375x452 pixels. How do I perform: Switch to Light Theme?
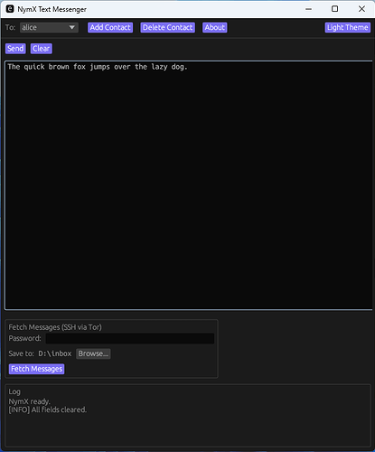[x=348, y=27]
